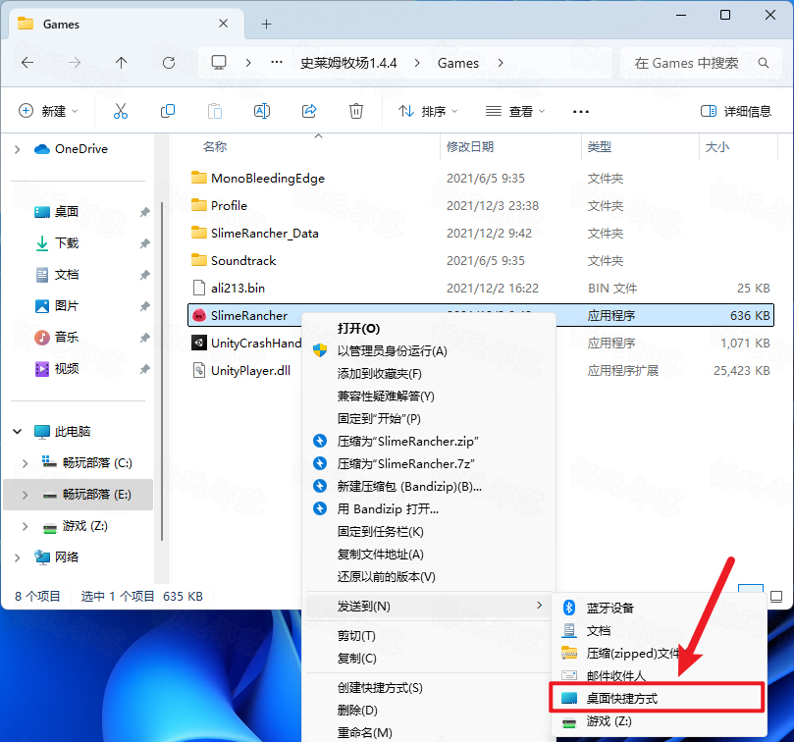Click the search in Games field

coord(701,63)
